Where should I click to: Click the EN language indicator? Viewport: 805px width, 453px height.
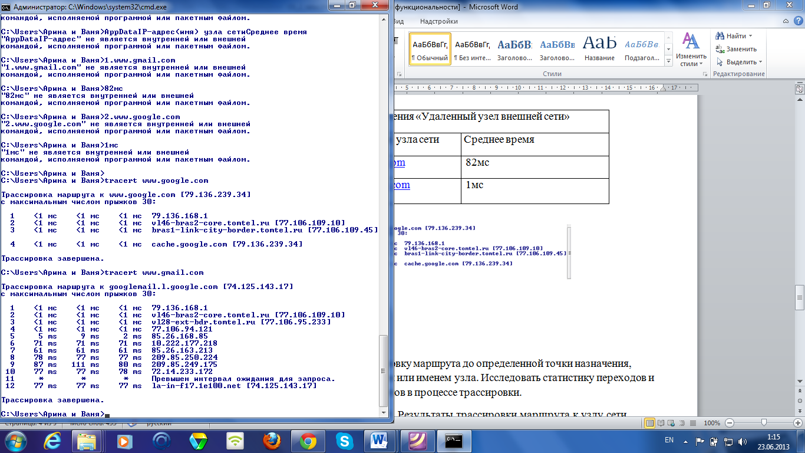[669, 440]
